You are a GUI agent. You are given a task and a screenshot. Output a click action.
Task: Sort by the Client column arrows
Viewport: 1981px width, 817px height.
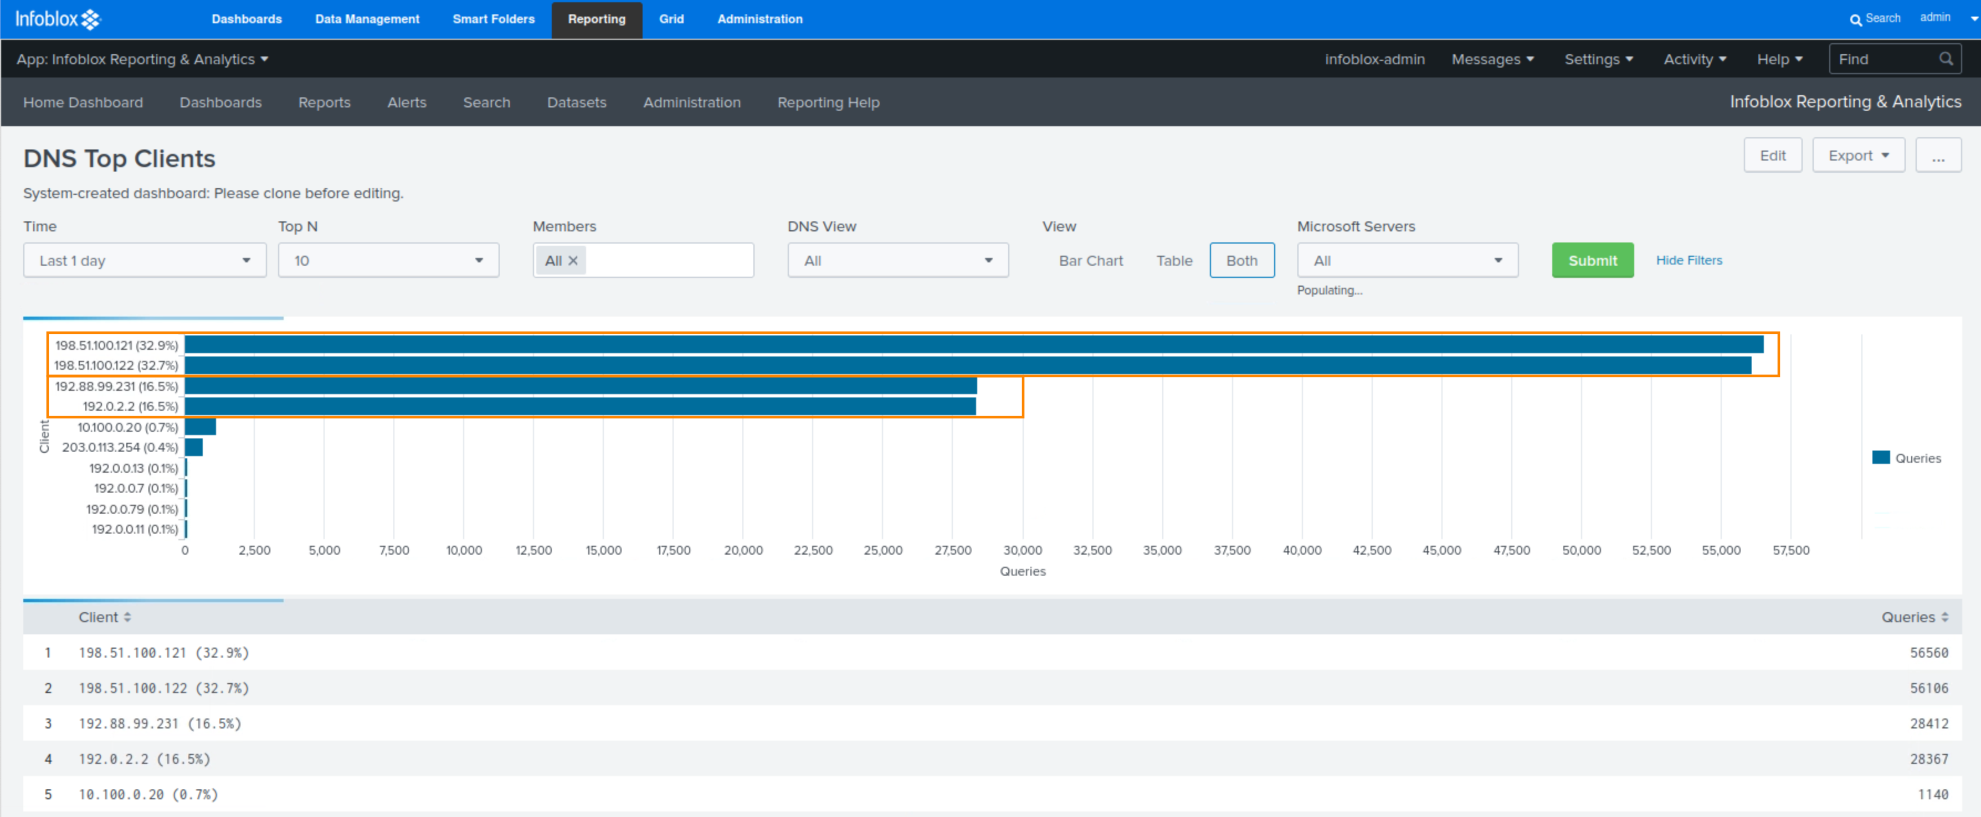tap(127, 617)
